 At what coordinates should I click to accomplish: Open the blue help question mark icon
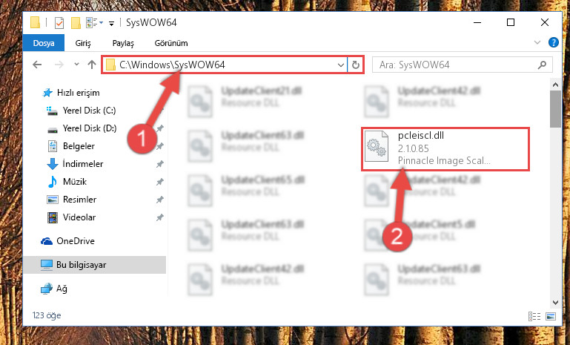coord(553,42)
